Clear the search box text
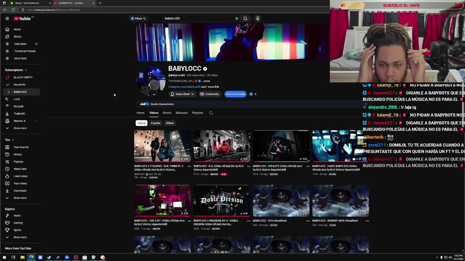 coord(236,18)
